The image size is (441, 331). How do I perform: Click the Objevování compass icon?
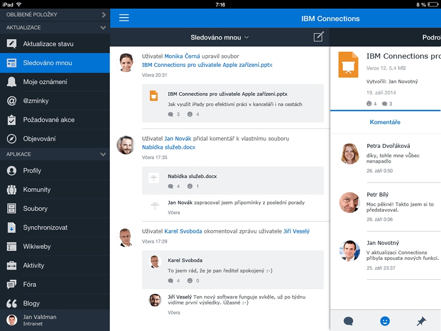(x=12, y=139)
